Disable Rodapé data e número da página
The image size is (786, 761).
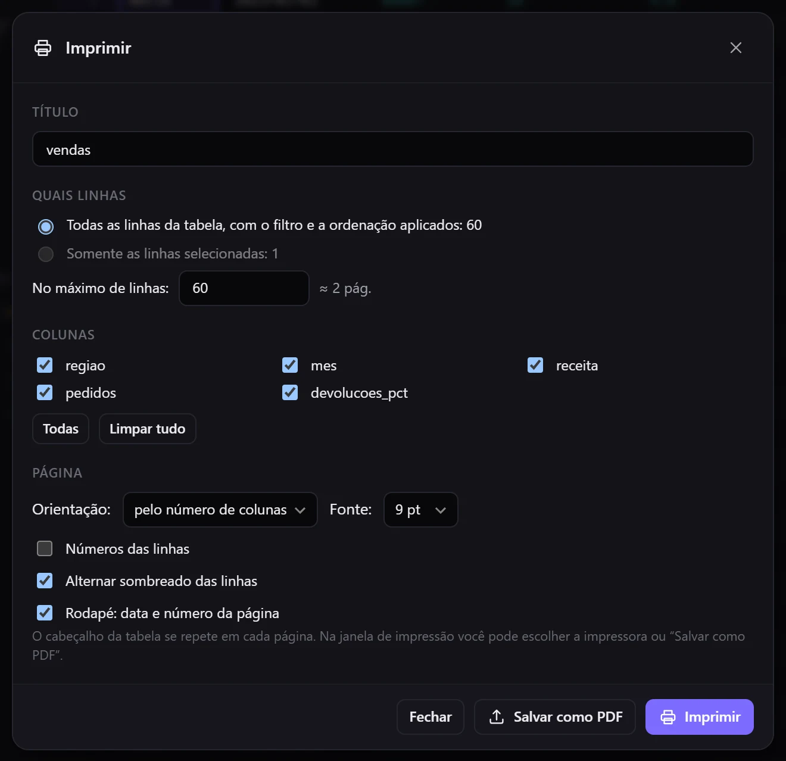[45, 613]
